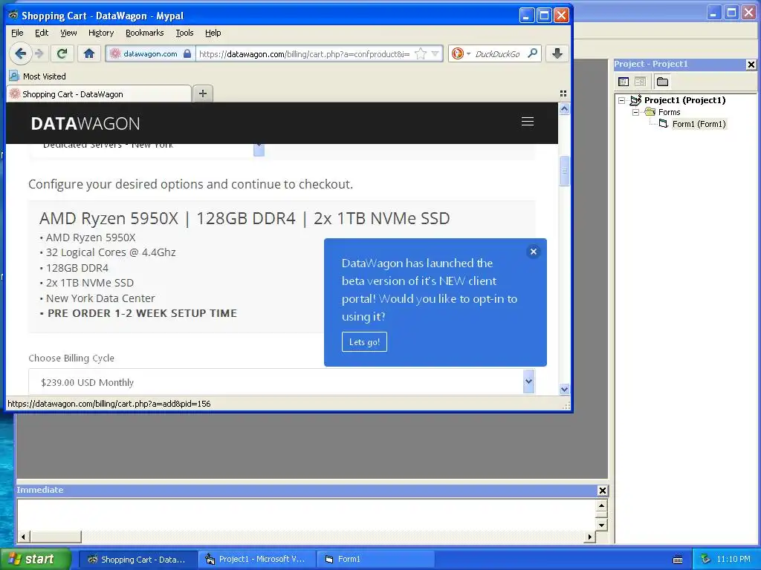Click the datawagon.com site identity button
Image resolution: width=761 pixels, height=570 pixels.
(150, 53)
